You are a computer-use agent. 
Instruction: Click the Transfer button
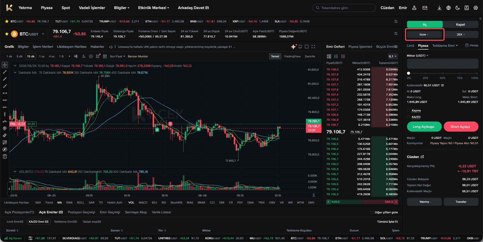[x=461, y=202]
